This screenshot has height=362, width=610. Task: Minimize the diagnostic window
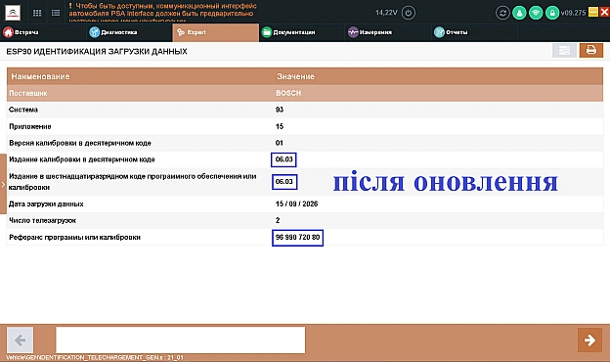593,12
